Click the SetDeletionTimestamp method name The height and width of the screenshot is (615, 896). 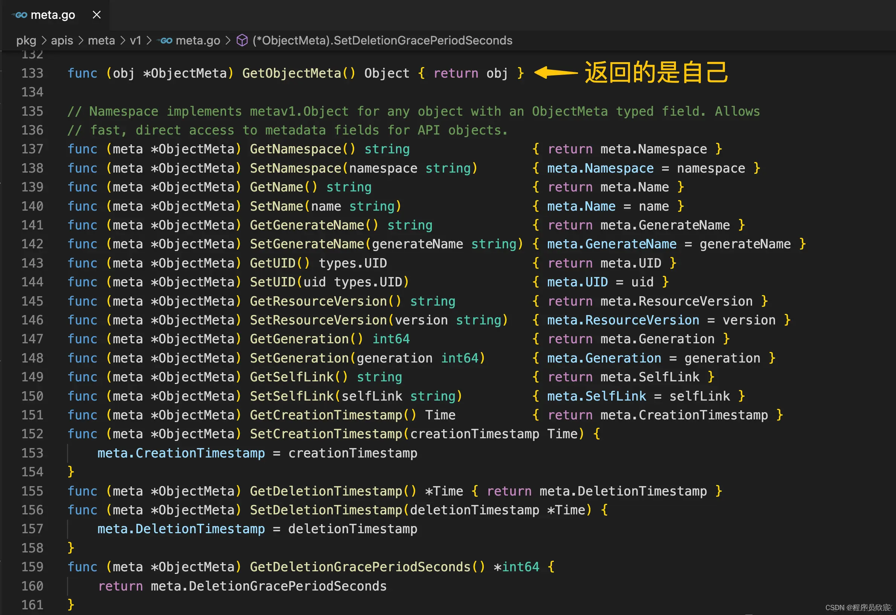point(326,510)
